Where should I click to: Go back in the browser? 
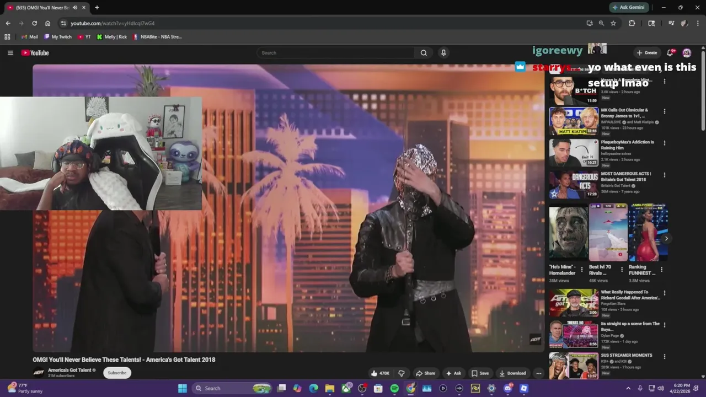[8, 23]
